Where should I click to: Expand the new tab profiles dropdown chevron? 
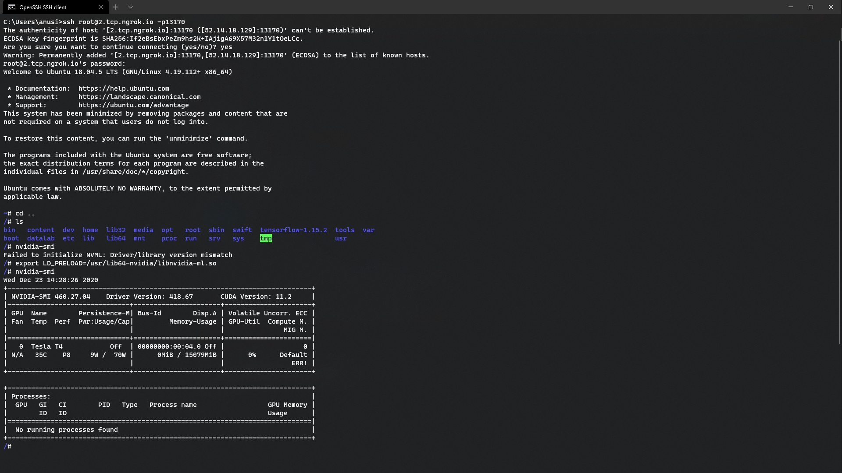(131, 7)
